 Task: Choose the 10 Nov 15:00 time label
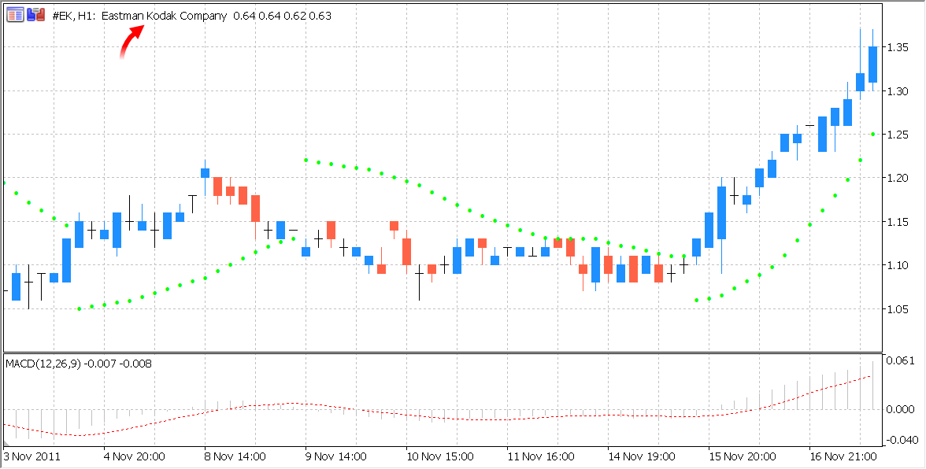(439, 456)
